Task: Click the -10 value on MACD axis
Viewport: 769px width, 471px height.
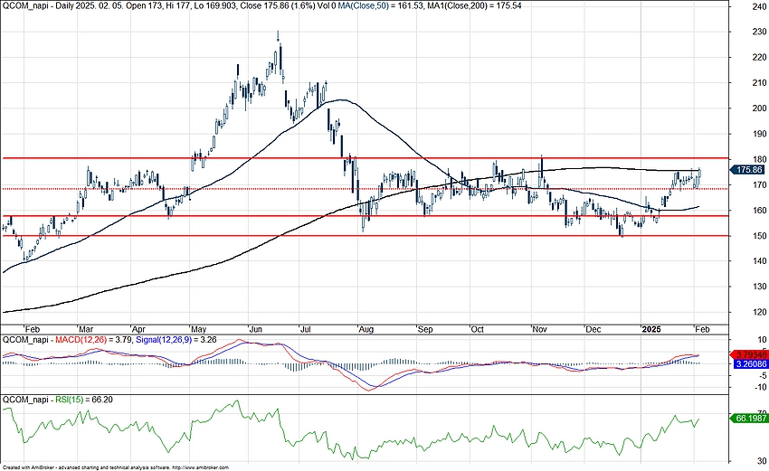Action: [x=760, y=387]
